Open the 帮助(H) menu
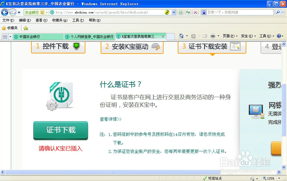This screenshot has height=181, width=287. click(x=95, y=20)
